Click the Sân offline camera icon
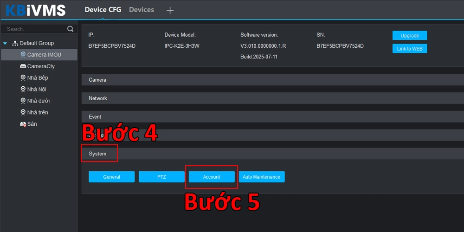 (x=23, y=124)
